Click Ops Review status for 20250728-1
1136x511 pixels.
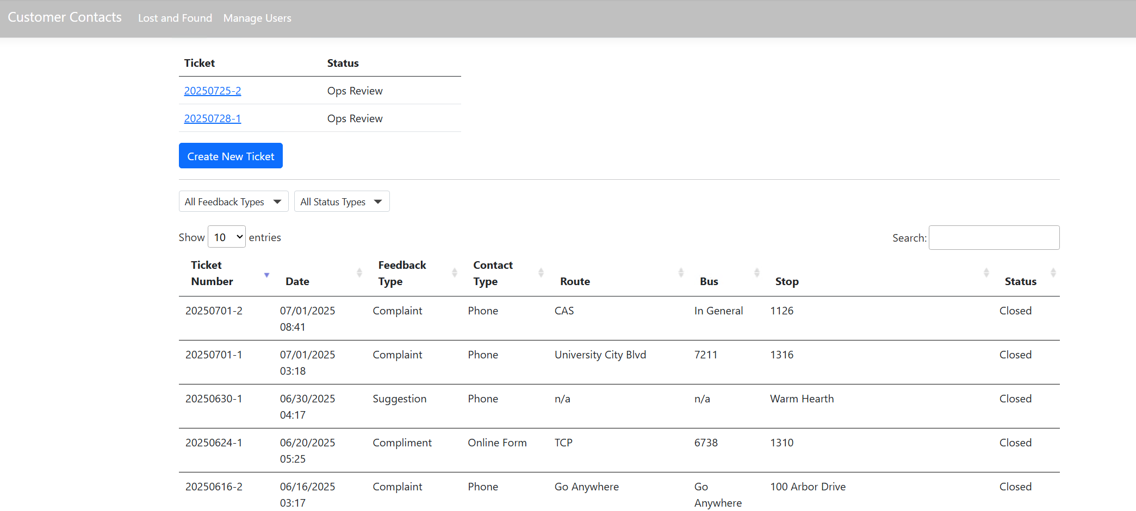coord(355,118)
